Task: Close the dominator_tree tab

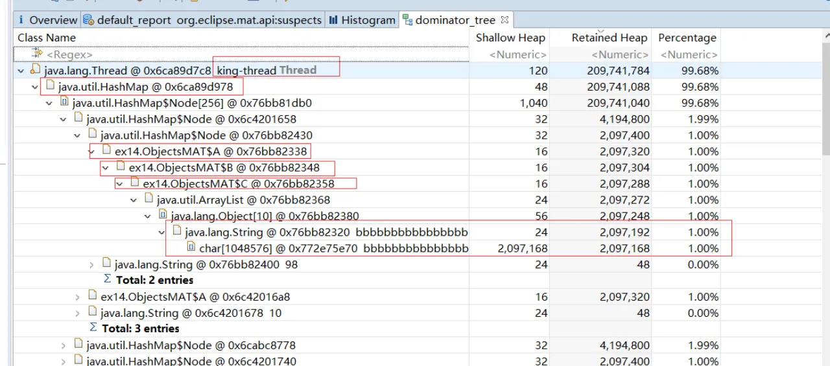Action: (x=505, y=20)
